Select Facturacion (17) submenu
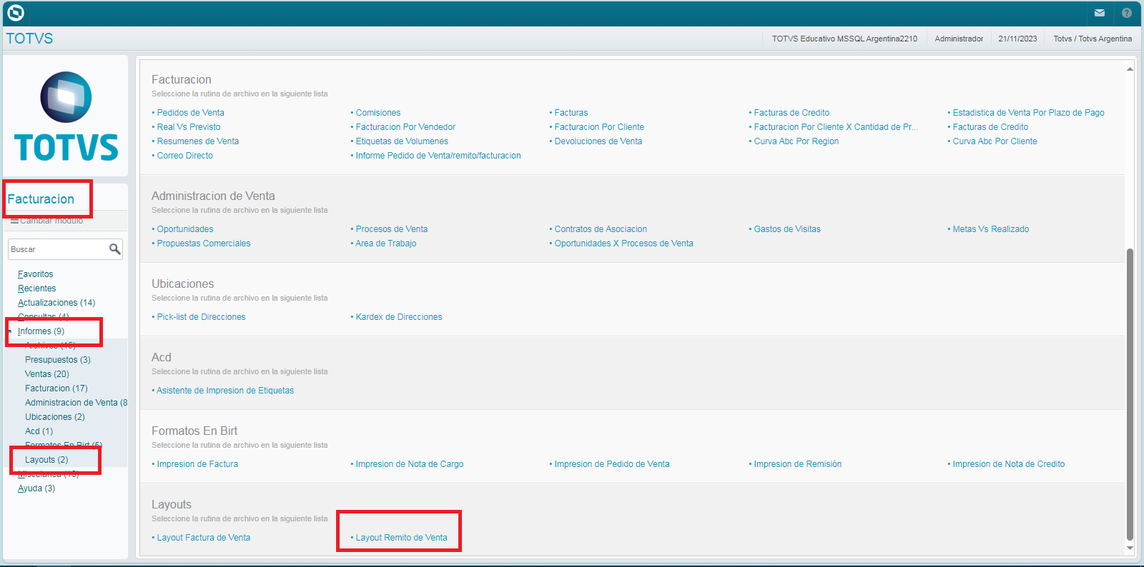The width and height of the screenshot is (1144, 567). tap(56, 388)
